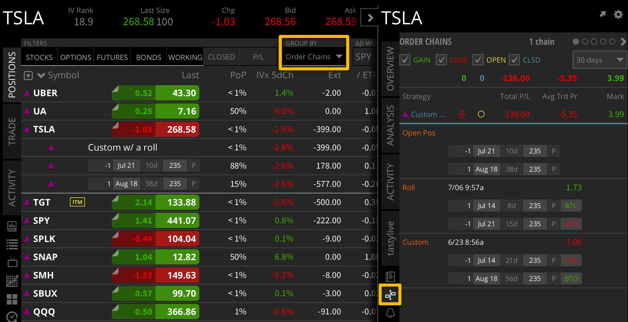
Task: Click the BTO tag on Aug 18 leg
Action: click(571, 278)
